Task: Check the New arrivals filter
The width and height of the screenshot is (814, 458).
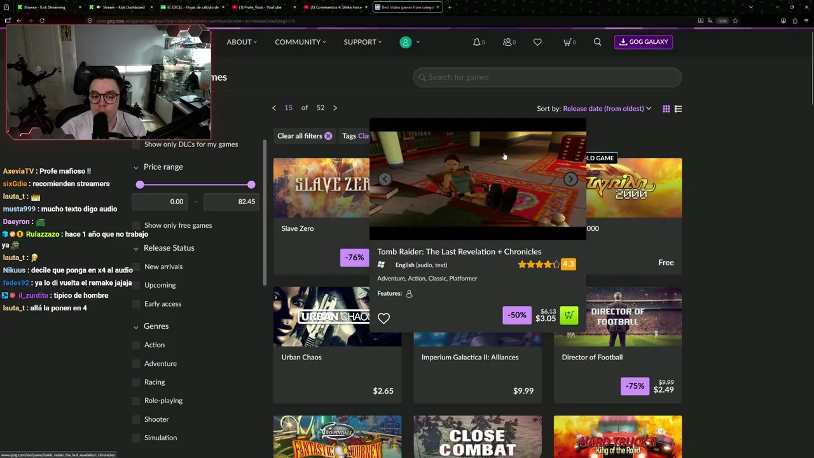Action: point(136,267)
